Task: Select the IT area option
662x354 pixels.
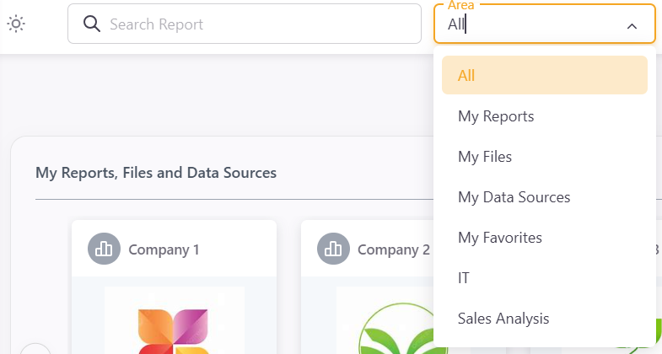Action: point(464,278)
